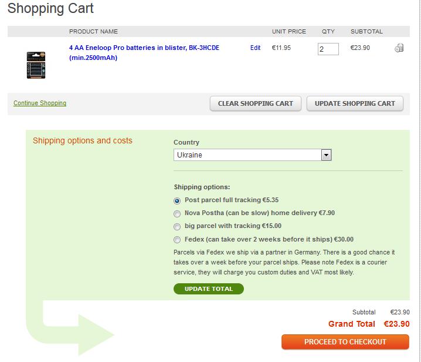The image size is (421, 362).
Task: Click the remove item trash icon
Action: (x=399, y=48)
